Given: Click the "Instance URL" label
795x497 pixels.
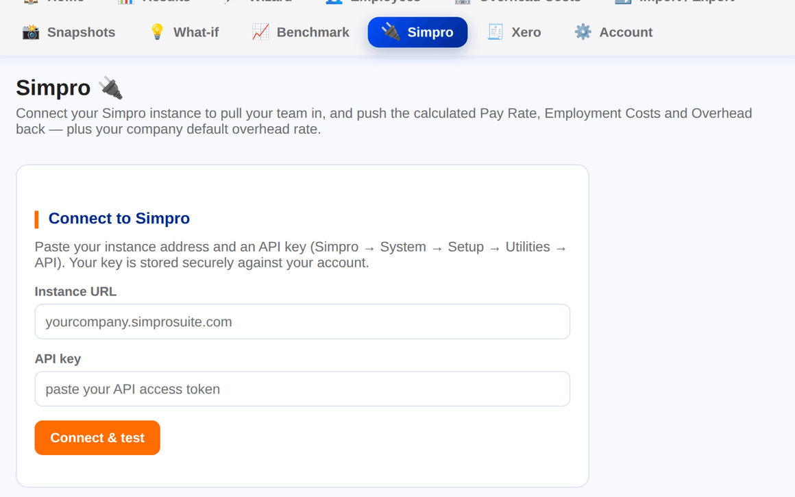Looking at the screenshot, I should click(75, 291).
